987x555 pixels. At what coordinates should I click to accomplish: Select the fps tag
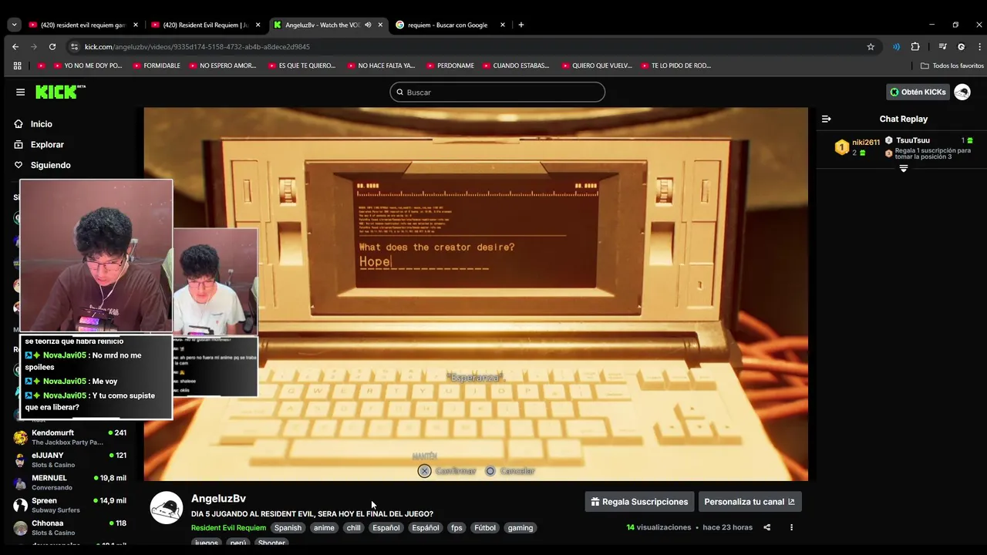pyautogui.click(x=456, y=528)
